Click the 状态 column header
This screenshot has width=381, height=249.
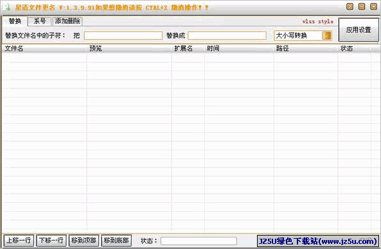355,49
